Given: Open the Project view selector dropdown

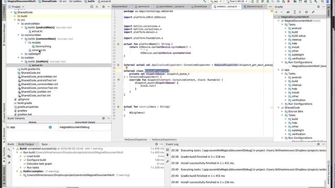Looking at the screenshot, I should tap(16, 7).
